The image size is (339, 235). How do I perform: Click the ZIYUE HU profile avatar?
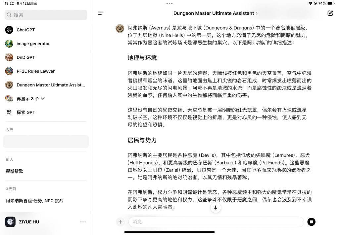tap(10, 222)
